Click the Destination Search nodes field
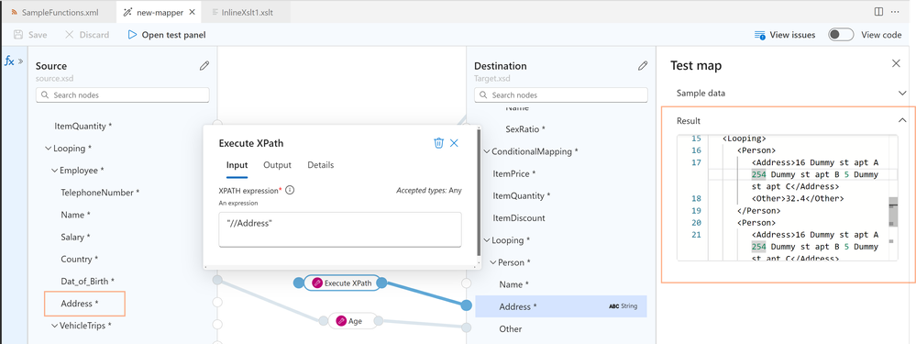Screen dimensions: 916x344 click(561, 94)
